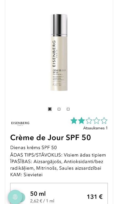118x204 pixels.
Task: Click the ĪPAŠĪBAS properties text
Action: [56, 165]
